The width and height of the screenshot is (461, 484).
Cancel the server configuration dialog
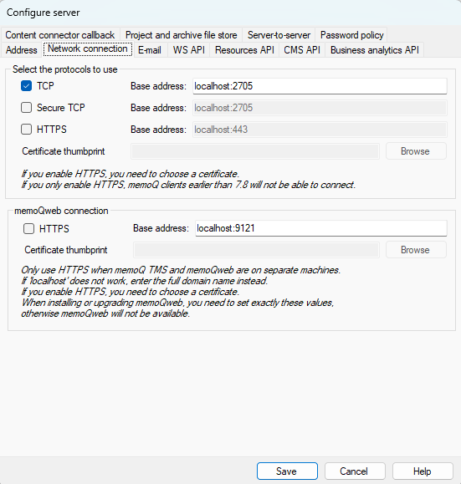pos(355,471)
